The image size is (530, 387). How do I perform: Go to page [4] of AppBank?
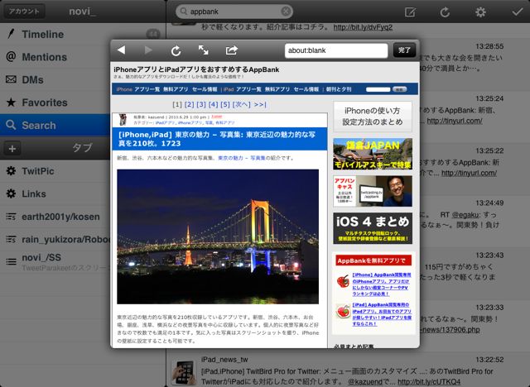(213, 104)
